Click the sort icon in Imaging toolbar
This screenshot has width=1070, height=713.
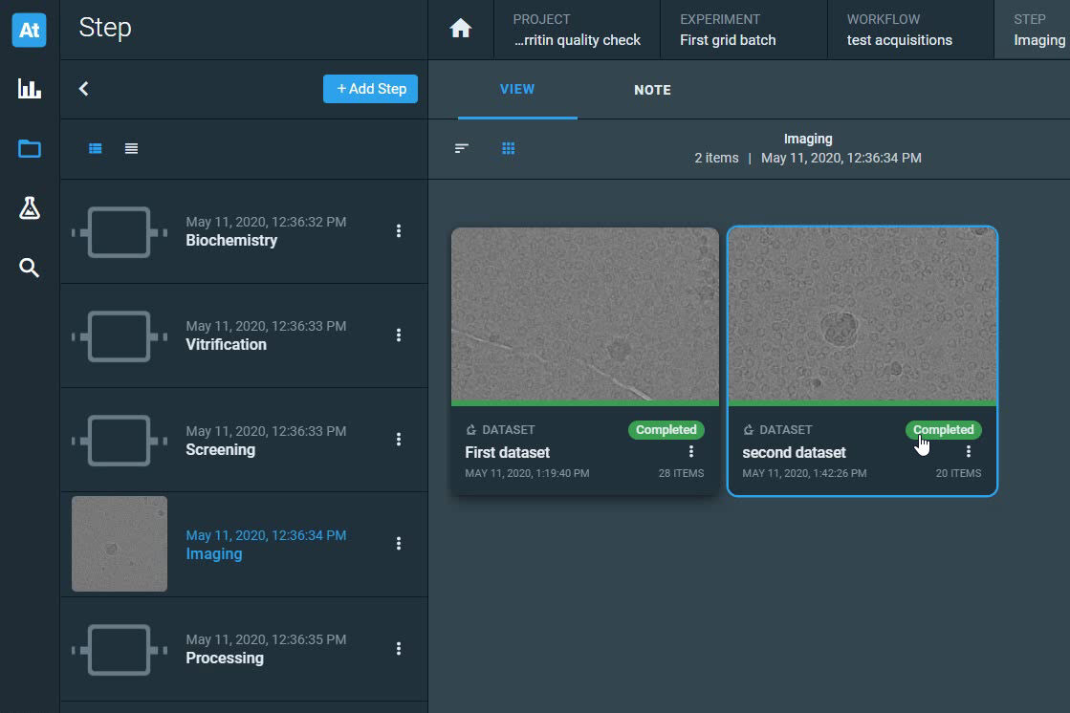click(x=462, y=148)
